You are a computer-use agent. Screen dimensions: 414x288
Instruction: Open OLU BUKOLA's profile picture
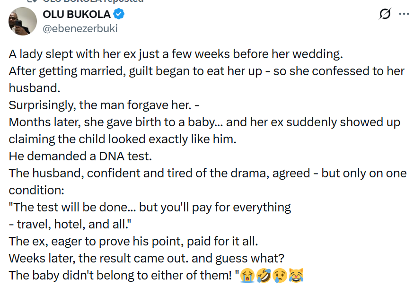pos(22,21)
